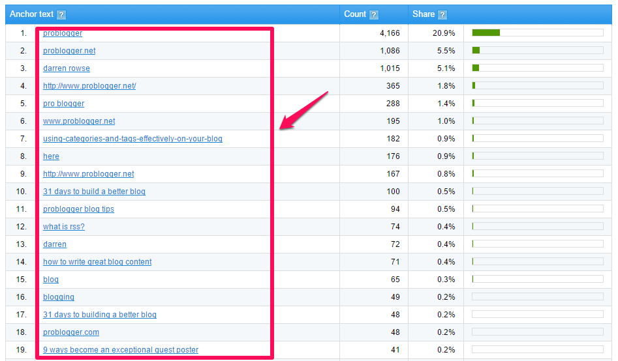Click the Count column header
The width and height of the screenshot is (618, 361).
tap(355, 14)
